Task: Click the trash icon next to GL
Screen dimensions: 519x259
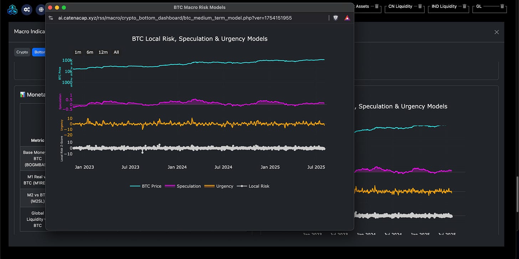Action: pos(502,6)
